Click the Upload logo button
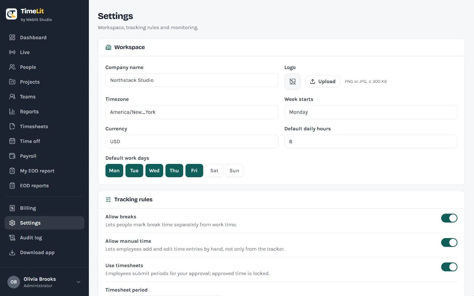The width and height of the screenshot is (474, 296). 323,81
